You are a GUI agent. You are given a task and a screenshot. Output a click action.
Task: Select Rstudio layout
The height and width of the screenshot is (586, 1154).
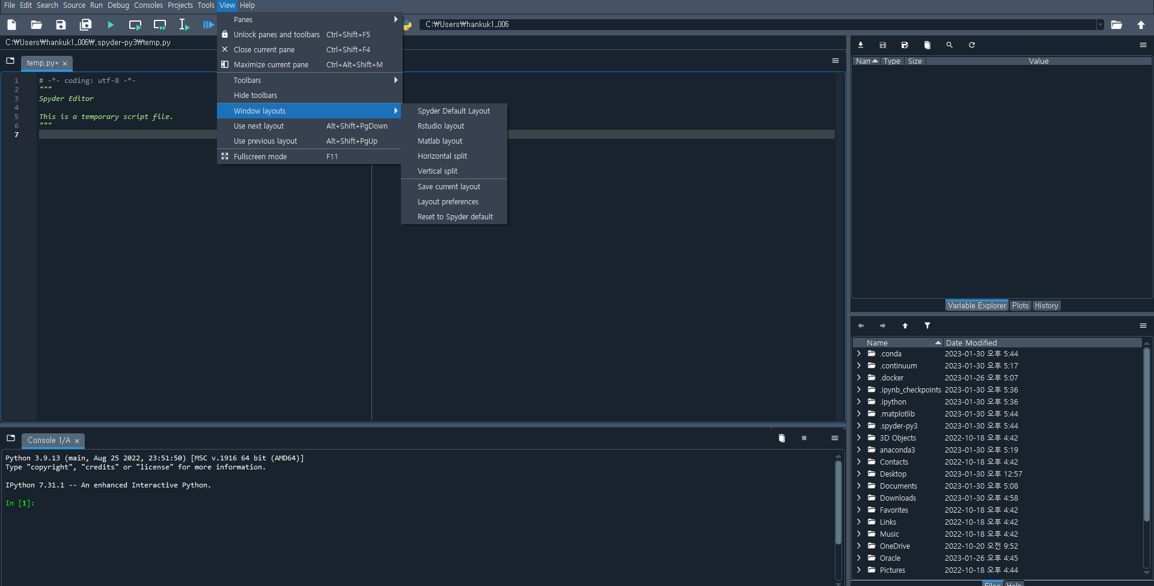[x=454, y=126]
